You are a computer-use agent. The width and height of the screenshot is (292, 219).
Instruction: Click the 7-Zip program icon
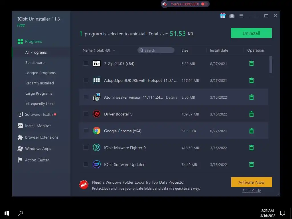pos(96,64)
